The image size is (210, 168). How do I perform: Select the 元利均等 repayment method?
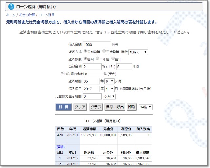click(x=86, y=51)
